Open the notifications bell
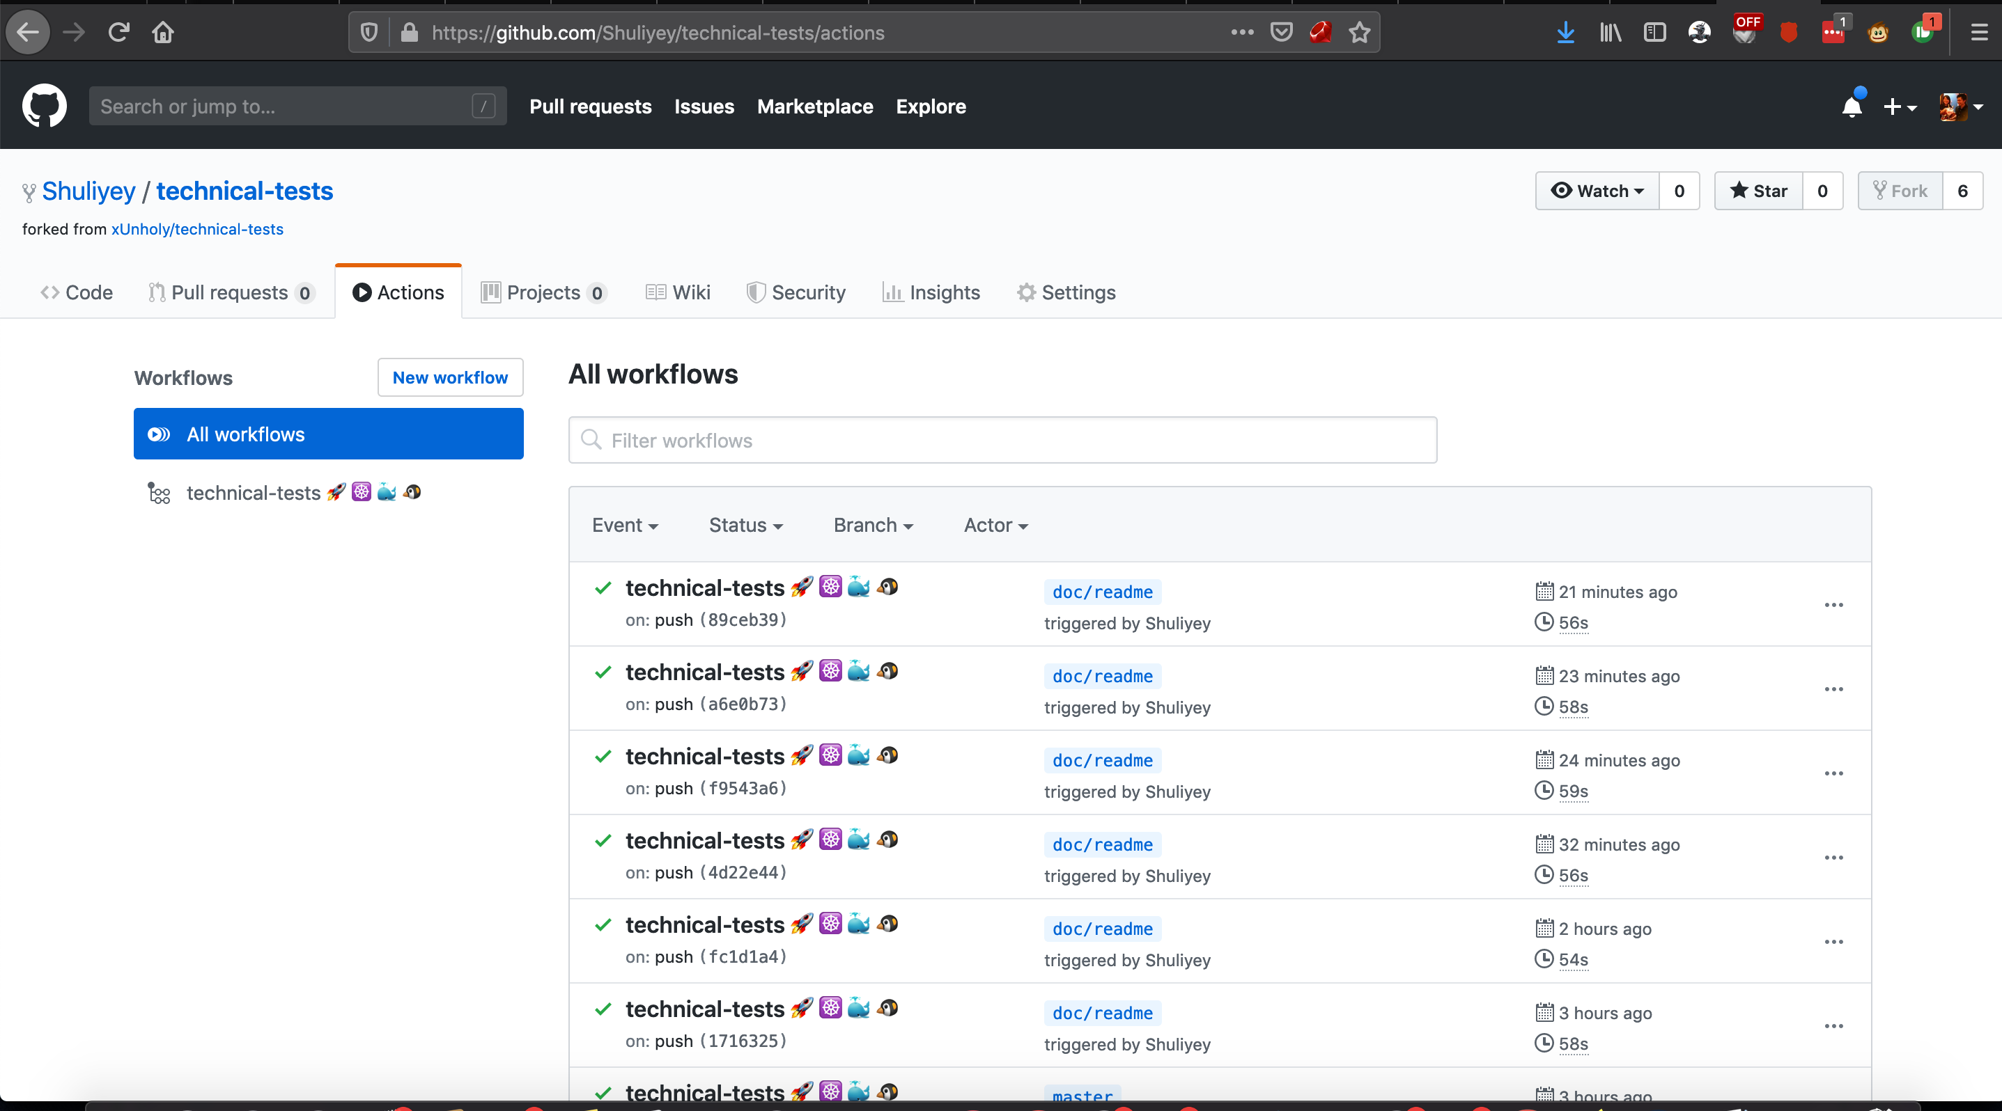Image resolution: width=2002 pixels, height=1111 pixels. pos(1852,107)
